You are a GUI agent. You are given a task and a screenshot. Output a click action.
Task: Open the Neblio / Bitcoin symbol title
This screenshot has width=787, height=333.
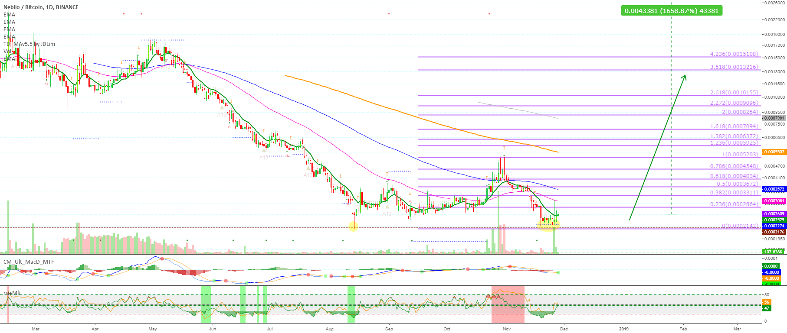coord(41,7)
